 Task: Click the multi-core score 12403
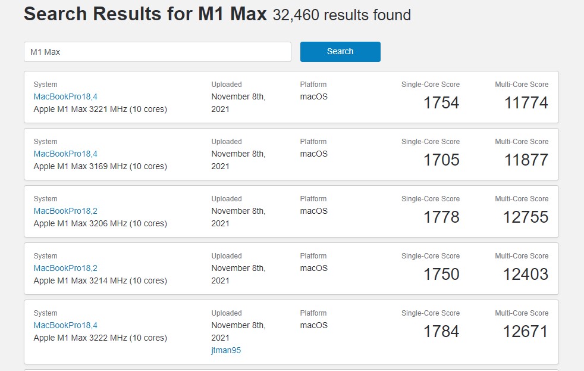tap(526, 274)
